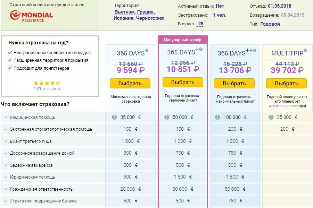Click the departure date 01.05.2018
This screenshot has width=313, height=208.
(280, 6)
